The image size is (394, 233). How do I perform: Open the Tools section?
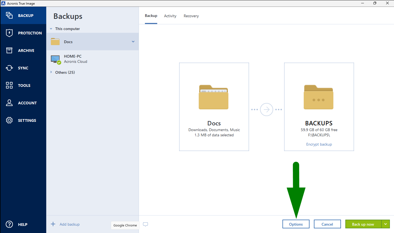pyautogui.click(x=23, y=85)
